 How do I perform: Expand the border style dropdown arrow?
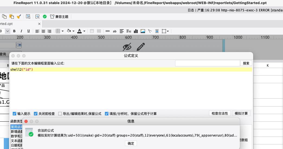point(63,31)
